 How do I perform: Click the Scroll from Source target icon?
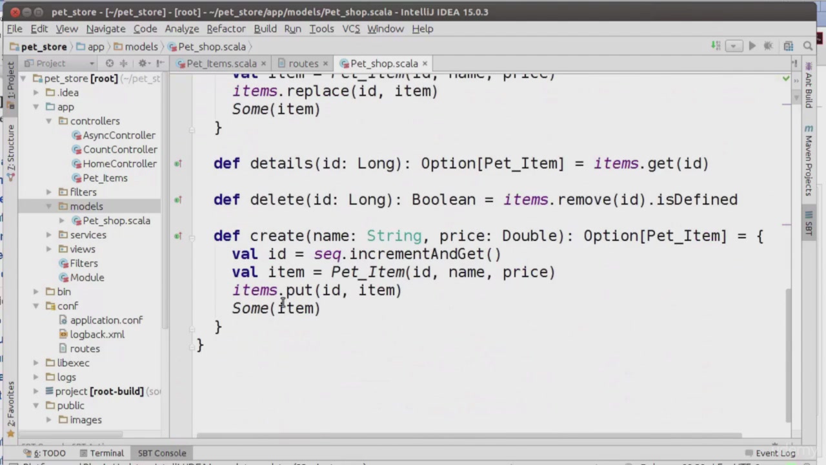pos(109,63)
